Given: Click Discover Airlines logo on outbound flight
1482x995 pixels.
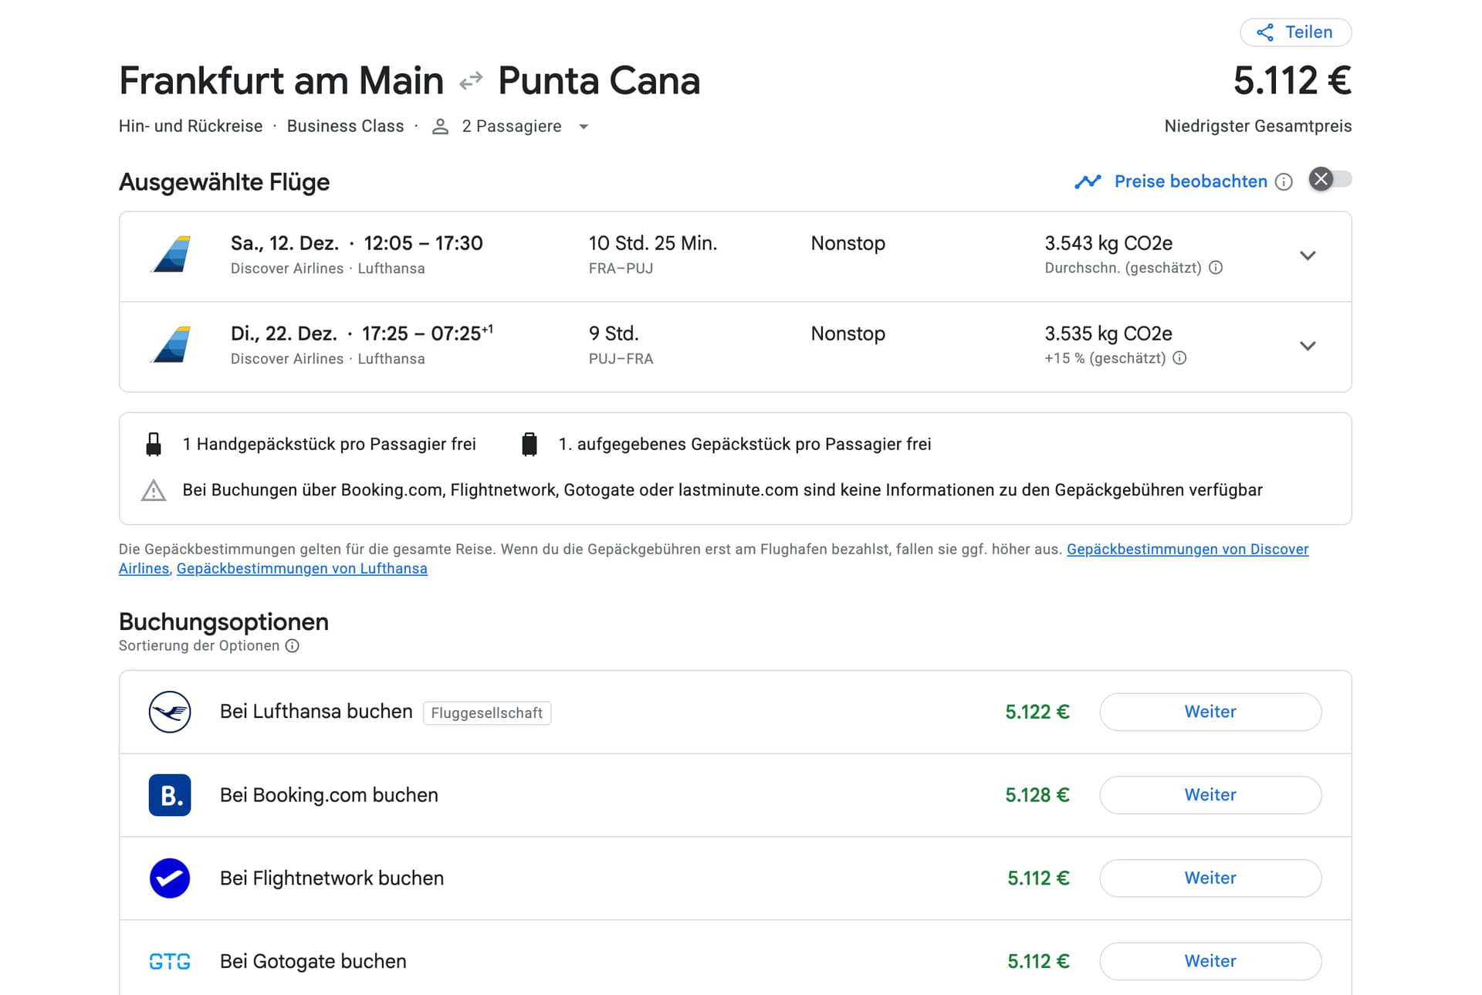Looking at the screenshot, I should [171, 254].
